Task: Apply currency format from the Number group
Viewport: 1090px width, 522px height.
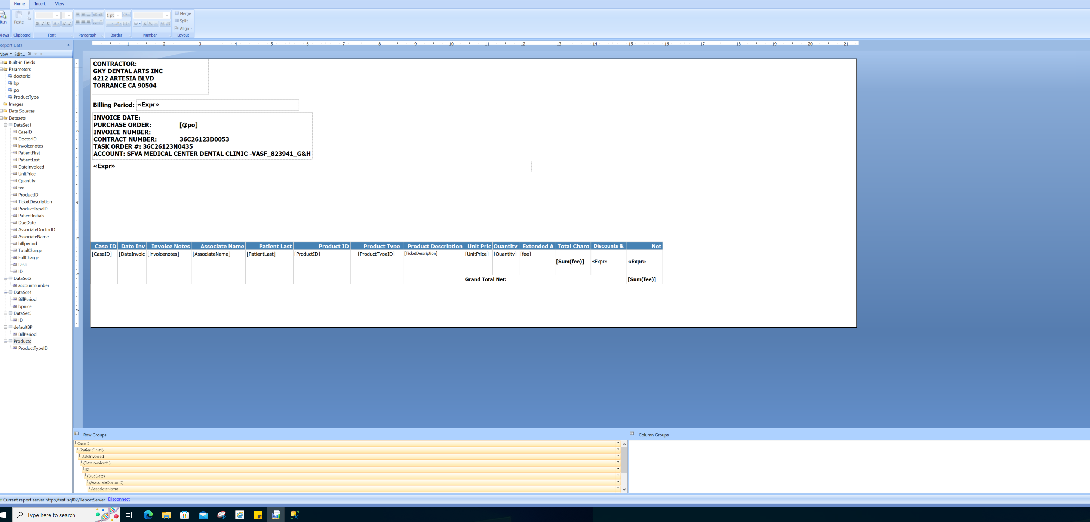Action: click(145, 24)
